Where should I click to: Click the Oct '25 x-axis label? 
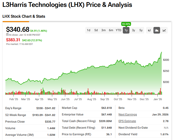click(118, 99)
